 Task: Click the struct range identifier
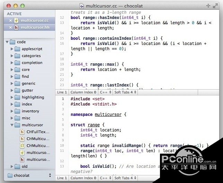(93, 125)
